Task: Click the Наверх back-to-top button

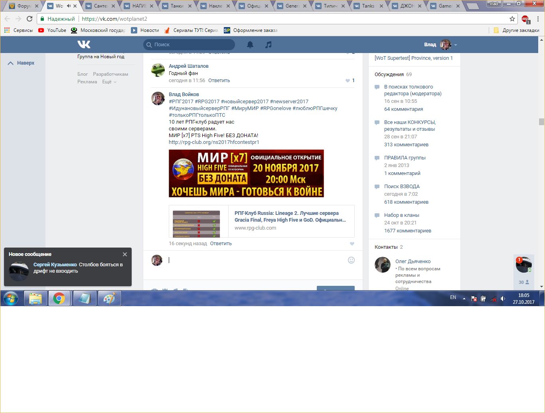Action: click(x=22, y=63)
